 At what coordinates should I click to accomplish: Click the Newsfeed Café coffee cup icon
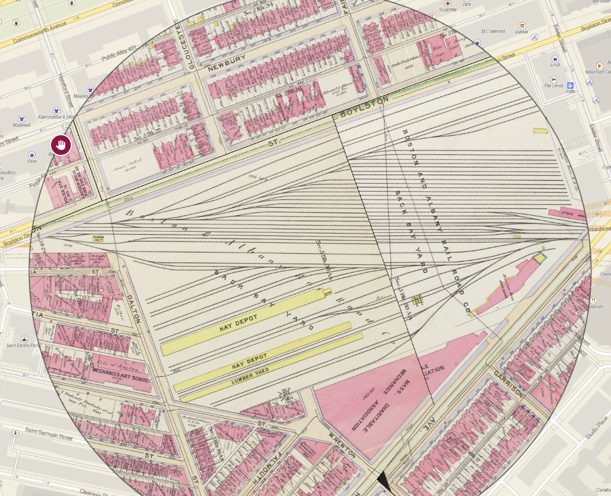coord(600,66)
